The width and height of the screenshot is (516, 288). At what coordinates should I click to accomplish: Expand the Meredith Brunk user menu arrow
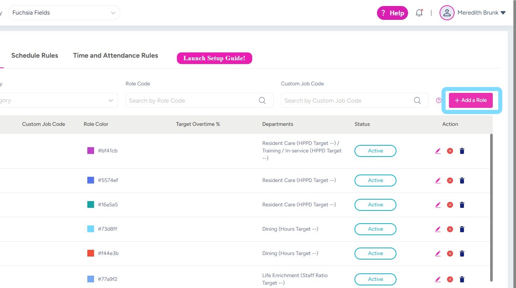pos(503,13)
